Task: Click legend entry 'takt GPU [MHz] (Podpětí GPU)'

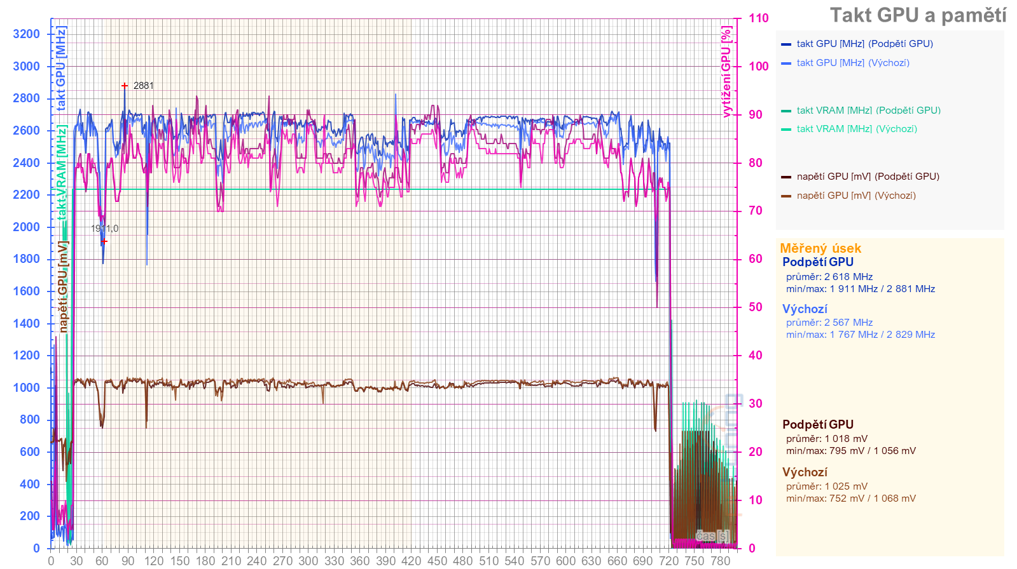Action: (864, 44)
